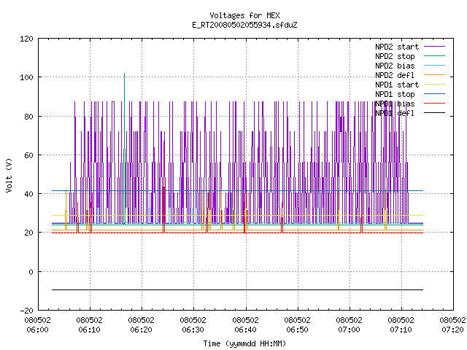
Task: Click the x-axis label 'Time (yymmdd HH:MM)'
Action: point(244,343)
